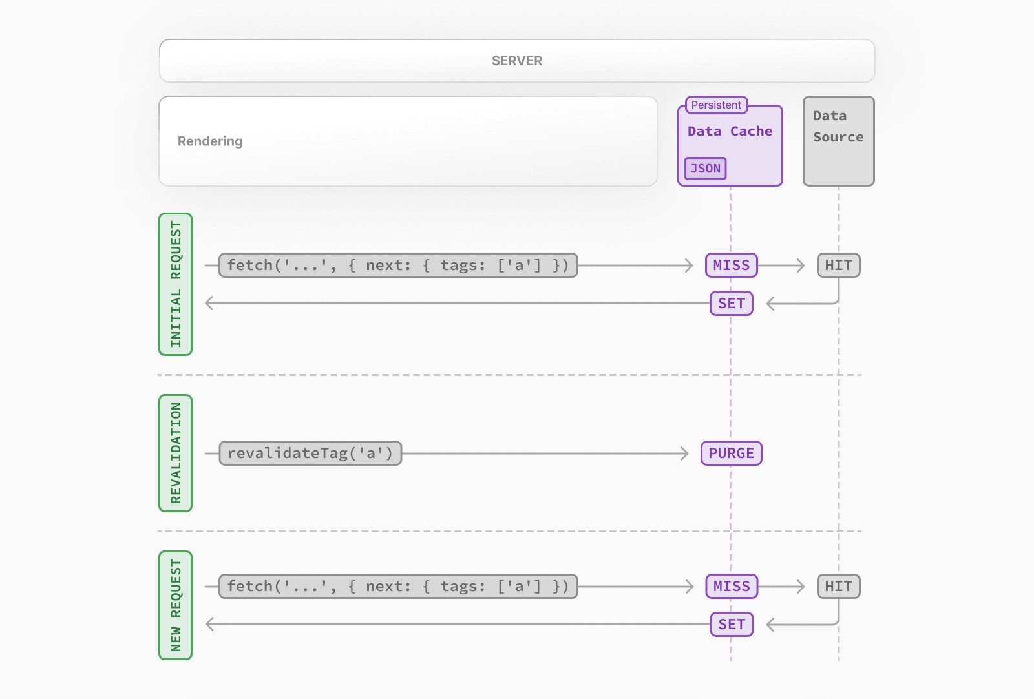Switch to the Rendering section
Image resolution: width=1034 pixels, height=699 pixels.
coord(210,141)
